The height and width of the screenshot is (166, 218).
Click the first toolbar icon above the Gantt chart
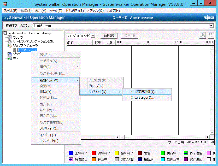coord(203,35)
